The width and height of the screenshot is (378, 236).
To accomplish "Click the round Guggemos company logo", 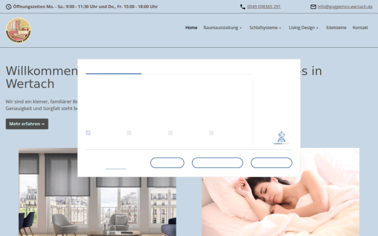I will [x=18, y=30].
